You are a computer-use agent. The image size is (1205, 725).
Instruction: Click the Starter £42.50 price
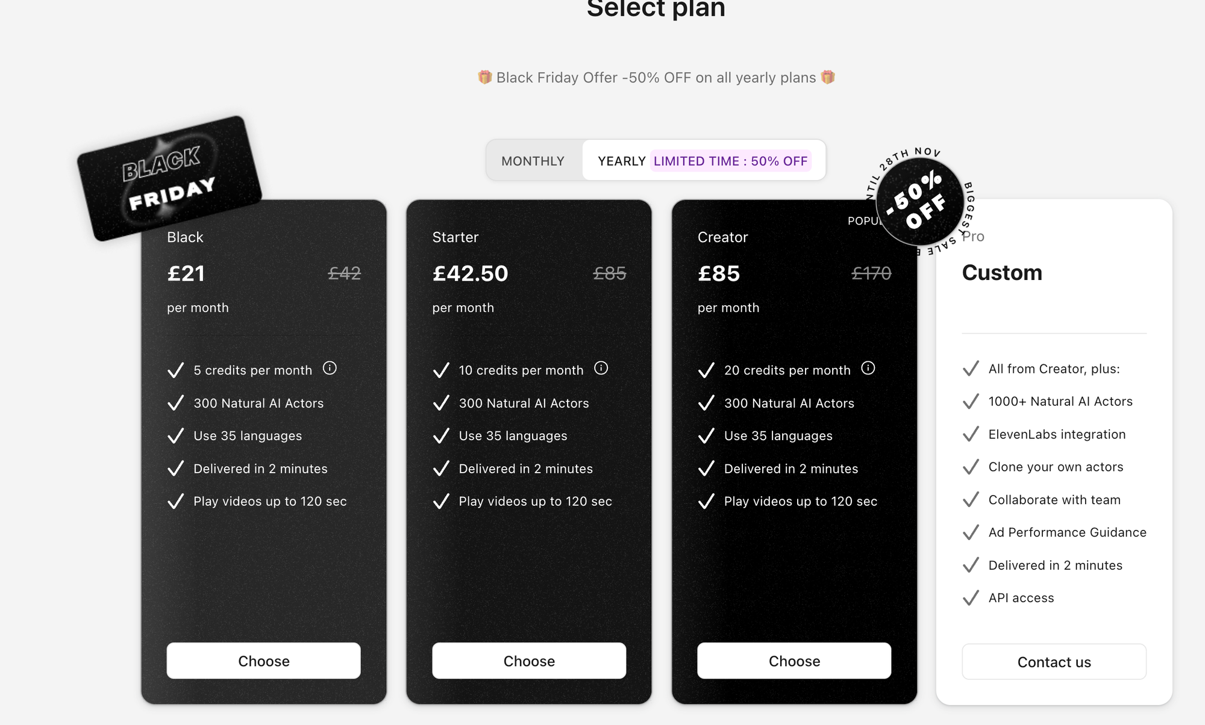click(471, 273)
